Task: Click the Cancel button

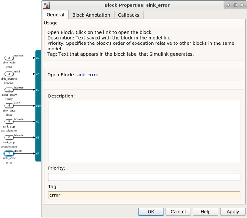Action: [x=178, y=212]
